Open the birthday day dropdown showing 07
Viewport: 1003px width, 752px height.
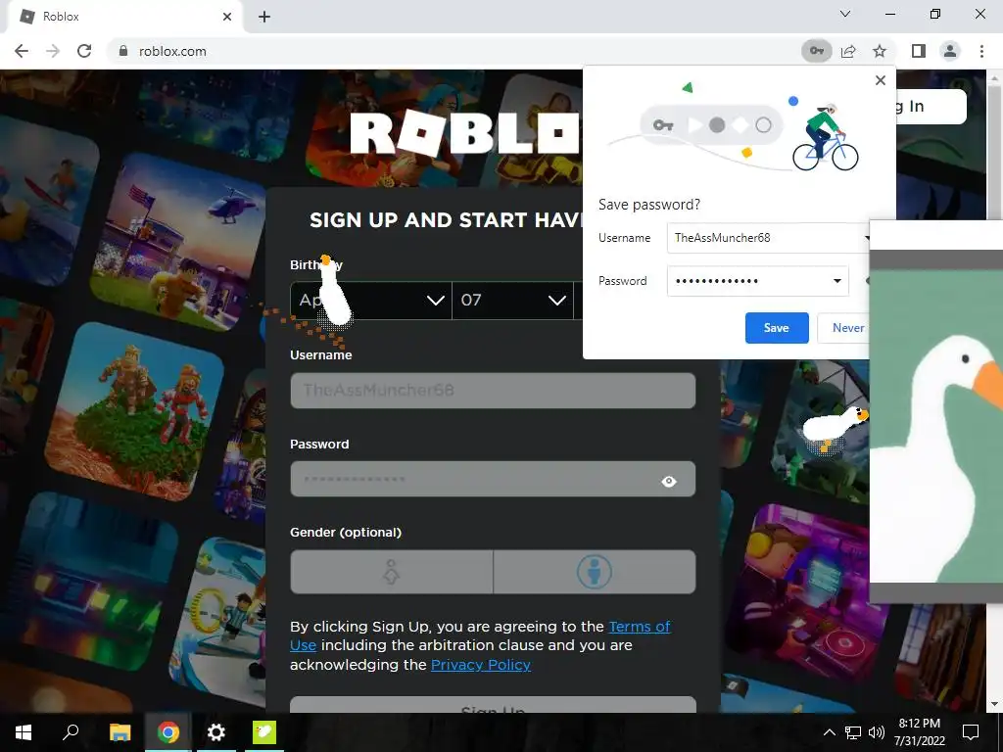tap(513, 300)
